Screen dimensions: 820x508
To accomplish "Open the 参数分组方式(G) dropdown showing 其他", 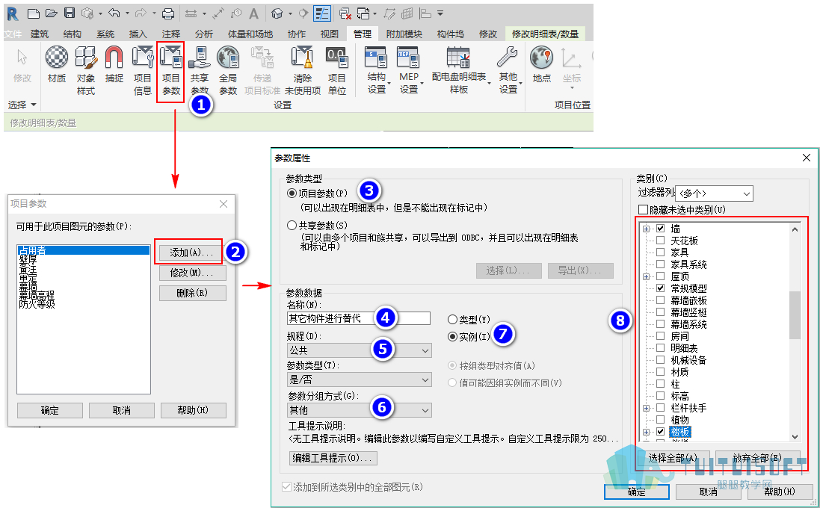I will click(360, 410).
